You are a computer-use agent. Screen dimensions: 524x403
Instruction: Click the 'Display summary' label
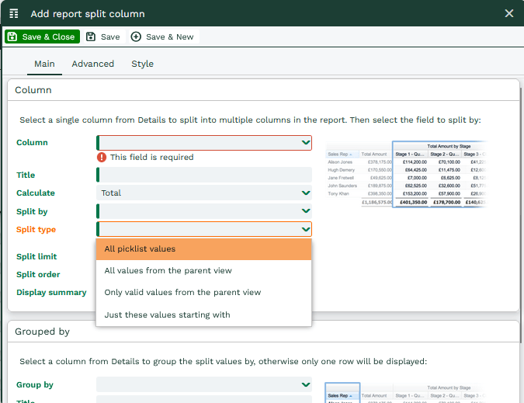51,293
